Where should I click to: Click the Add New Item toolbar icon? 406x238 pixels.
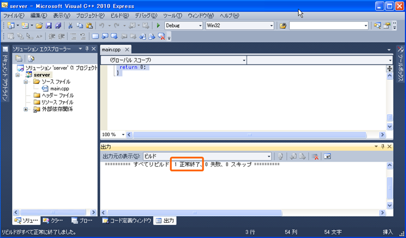(x=25, y=25)
